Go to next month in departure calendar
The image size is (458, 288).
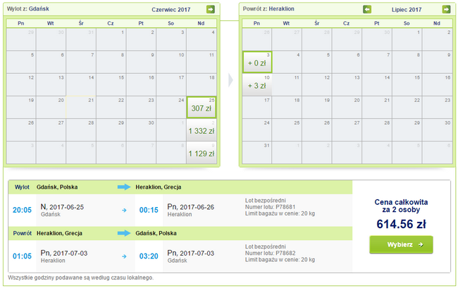click(210, 9)
